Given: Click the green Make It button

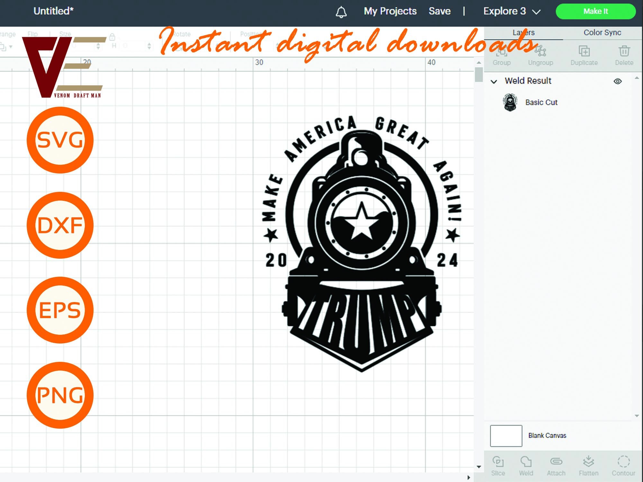Looking at the screenshot, I should [595, 11].
